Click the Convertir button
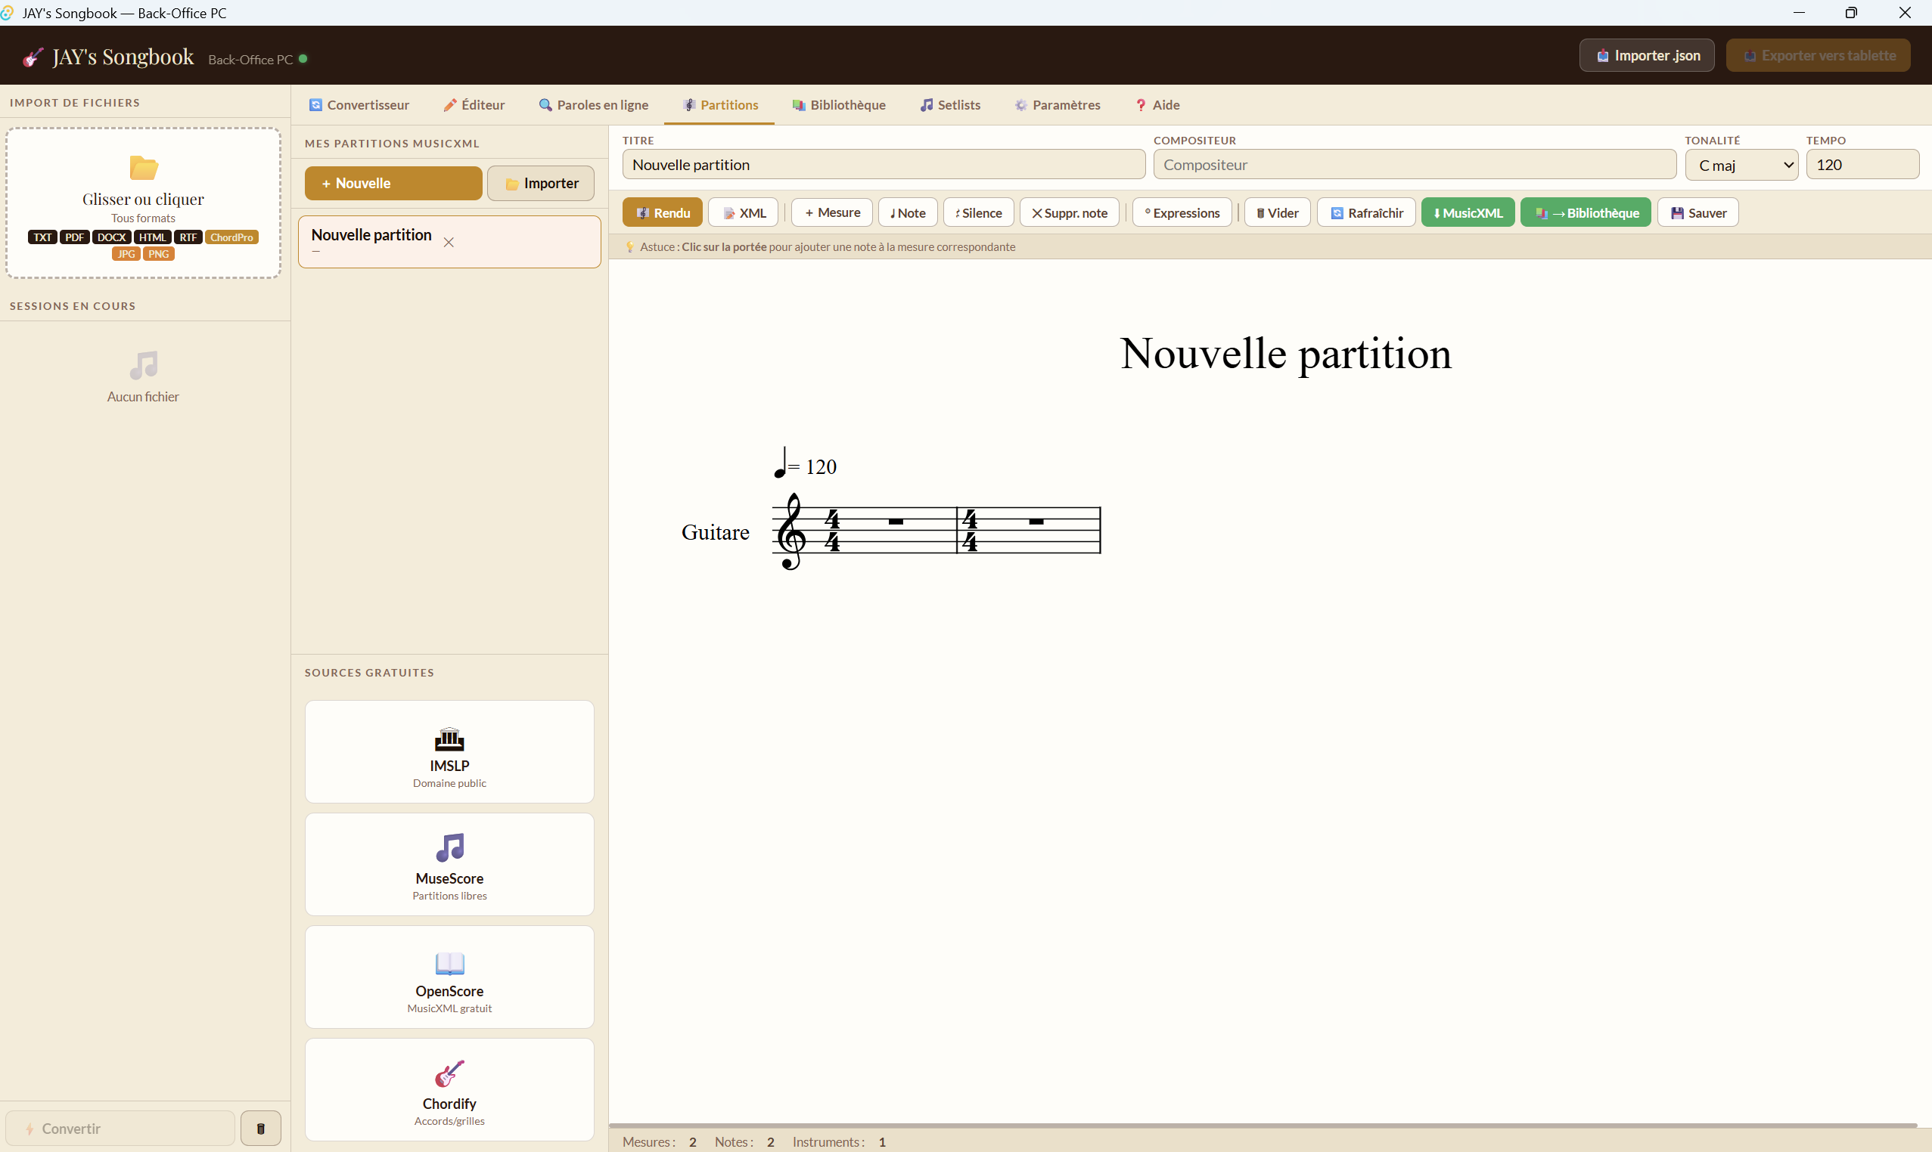 [x=120, y=1128]
